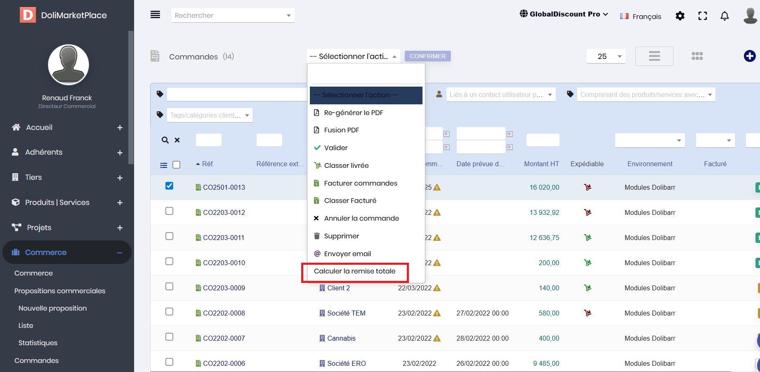Screen dimensions: 760x372
Task: Open order CO2203-0011 link
Action: pyautogui.click(x=224, y=238)
